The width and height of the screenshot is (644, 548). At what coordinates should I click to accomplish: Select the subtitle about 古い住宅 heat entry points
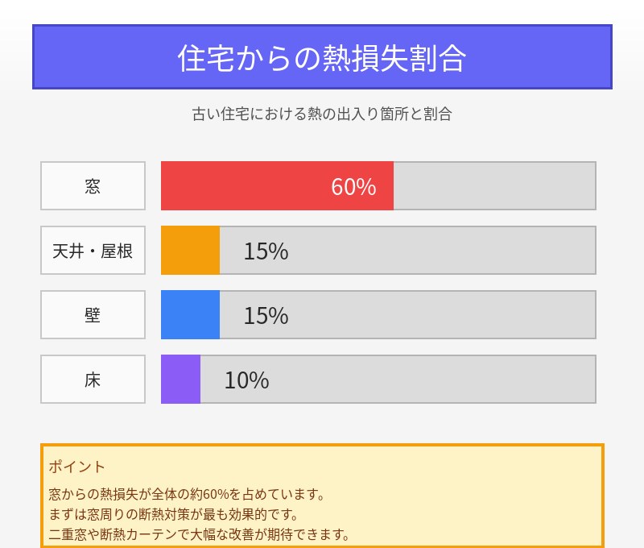pos(322,114)
